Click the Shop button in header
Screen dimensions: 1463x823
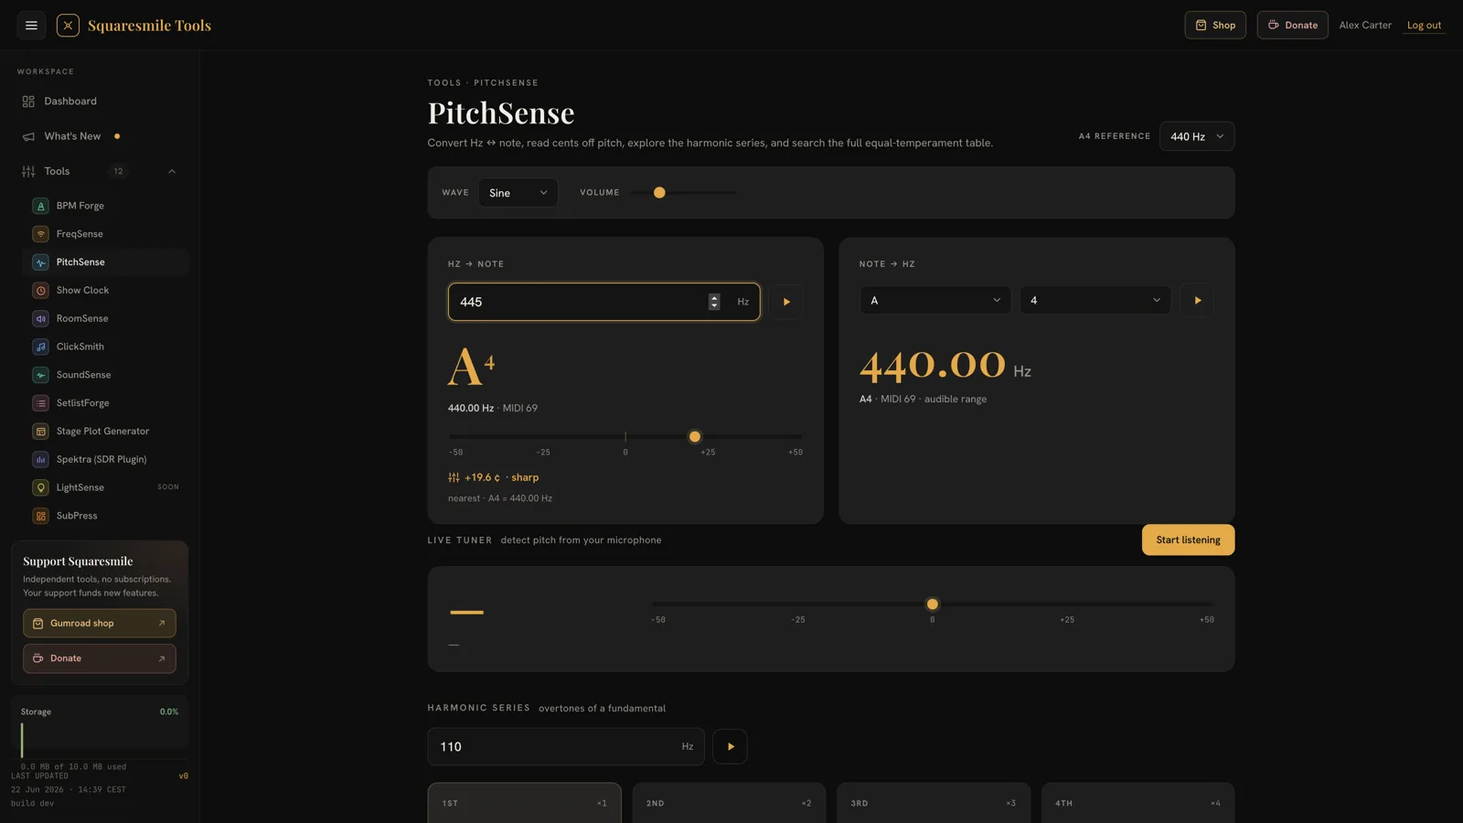coord(1215,26)
